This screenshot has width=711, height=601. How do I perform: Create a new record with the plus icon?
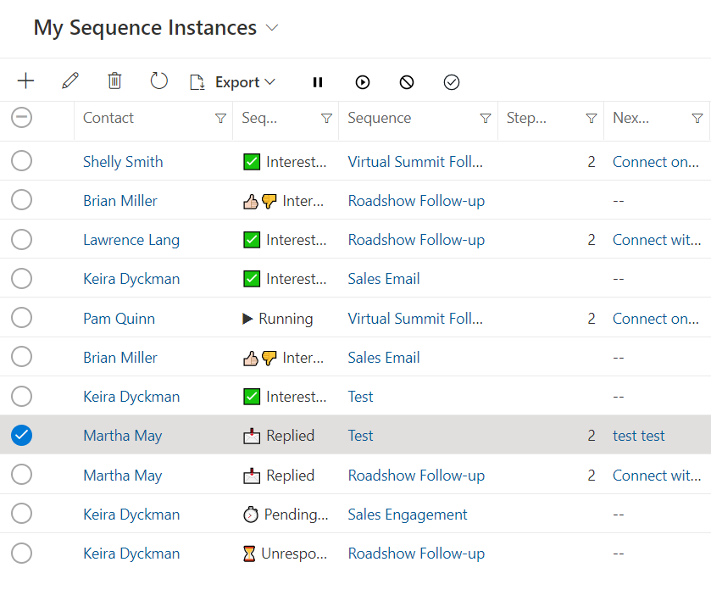click(25, 81)
